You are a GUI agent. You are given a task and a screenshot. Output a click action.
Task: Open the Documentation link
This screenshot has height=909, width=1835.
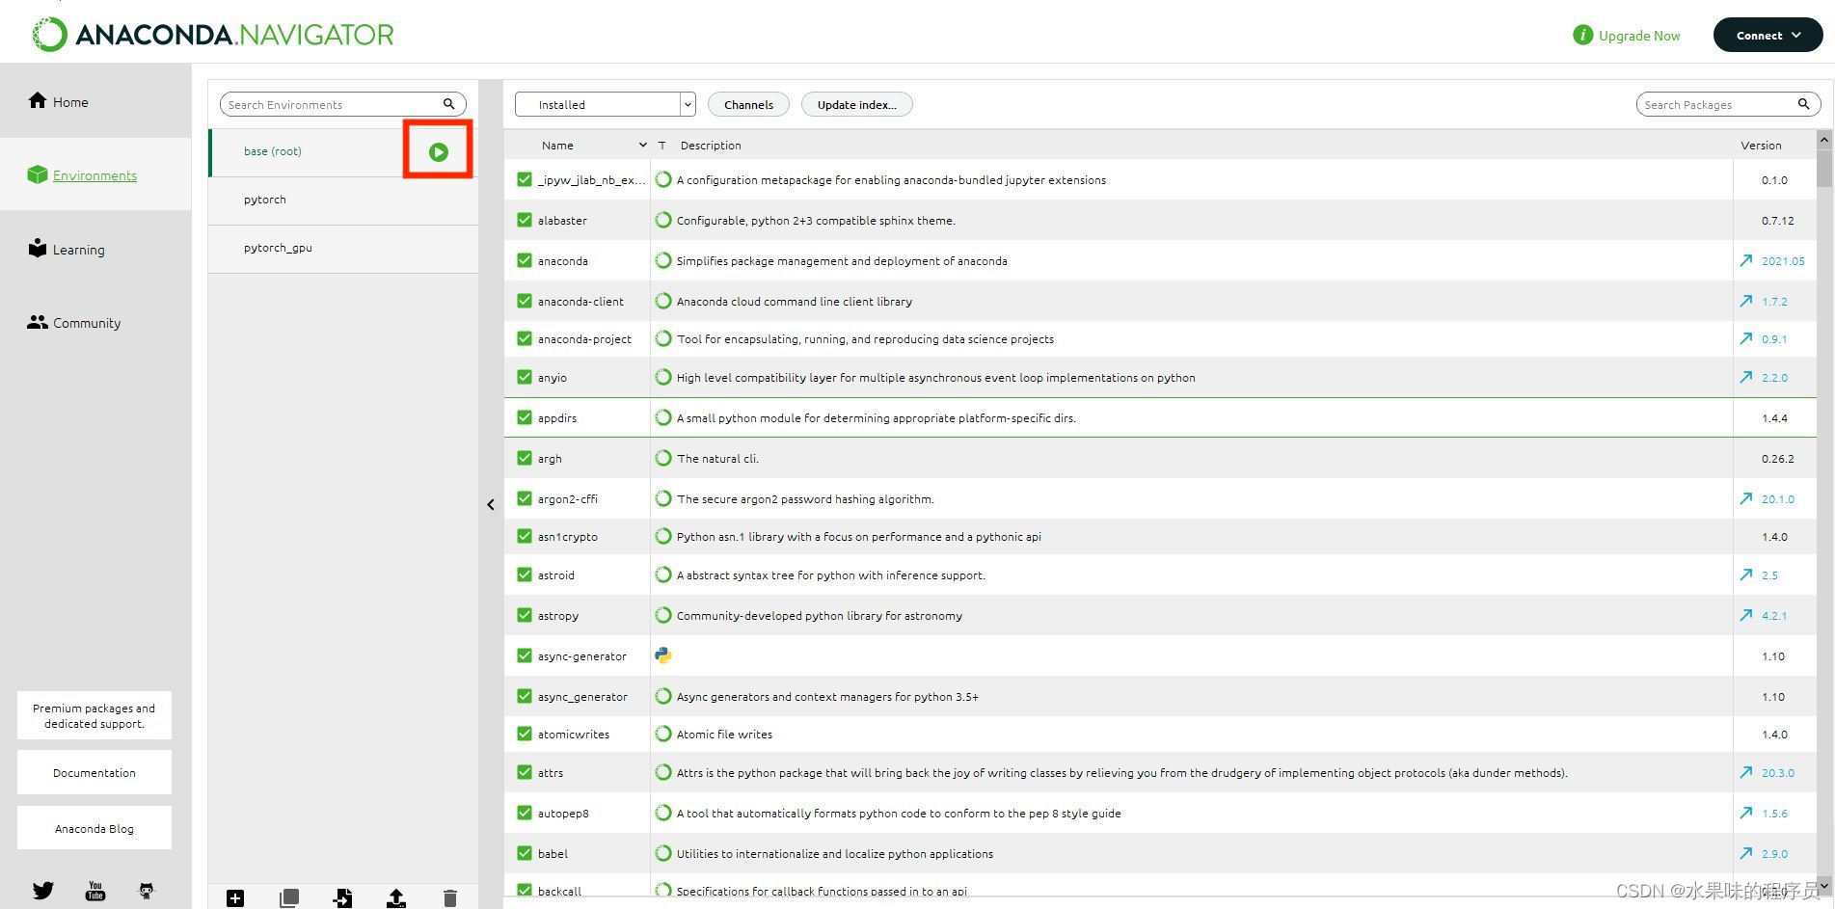click(x=94, y=772)
